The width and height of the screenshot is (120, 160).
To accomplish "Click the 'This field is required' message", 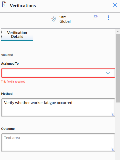I will (x=13, y=82).
